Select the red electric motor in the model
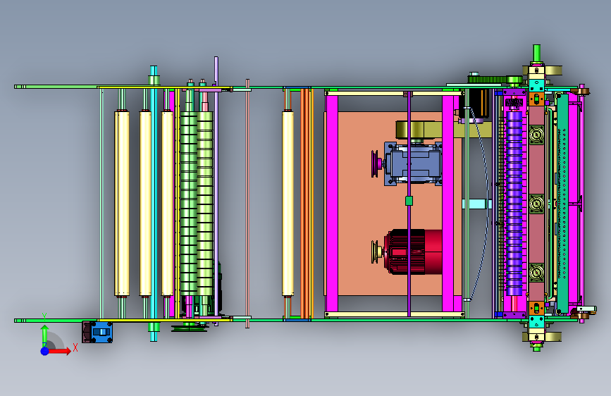 (x=413, y=252)
